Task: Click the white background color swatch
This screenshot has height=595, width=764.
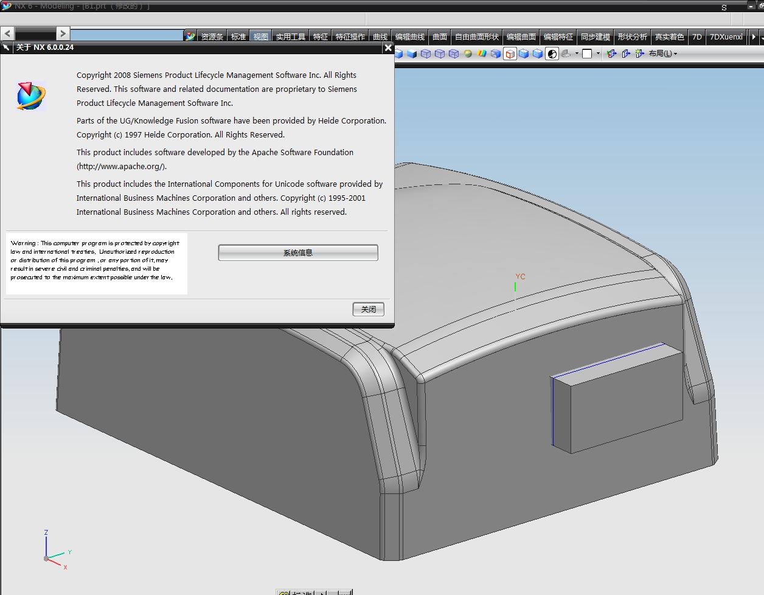Action: pyautogui.click(x=587, y=54)
